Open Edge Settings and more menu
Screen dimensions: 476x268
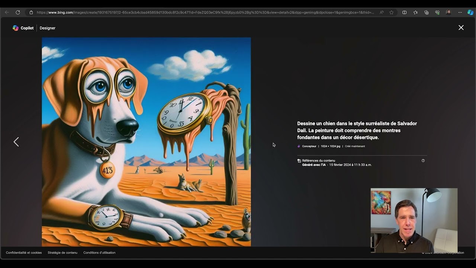pyautogui.click(x=460, y=12)
